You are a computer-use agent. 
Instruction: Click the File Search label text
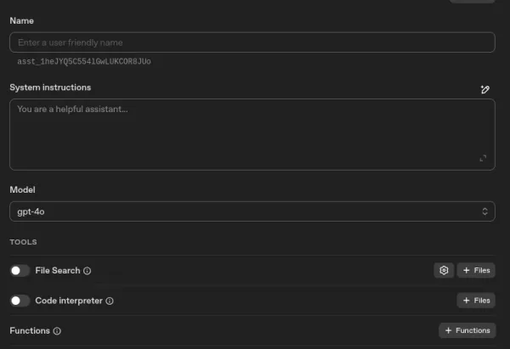pyautogui.click(x=58, y=271)
